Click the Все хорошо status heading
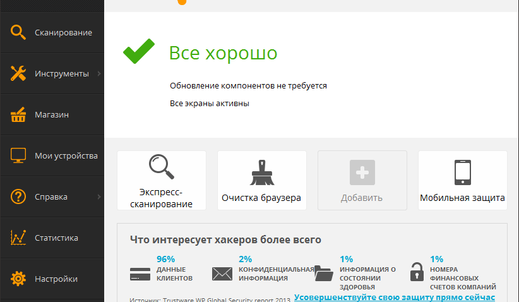Screen dimensions: 519x302 click(223, 52)
